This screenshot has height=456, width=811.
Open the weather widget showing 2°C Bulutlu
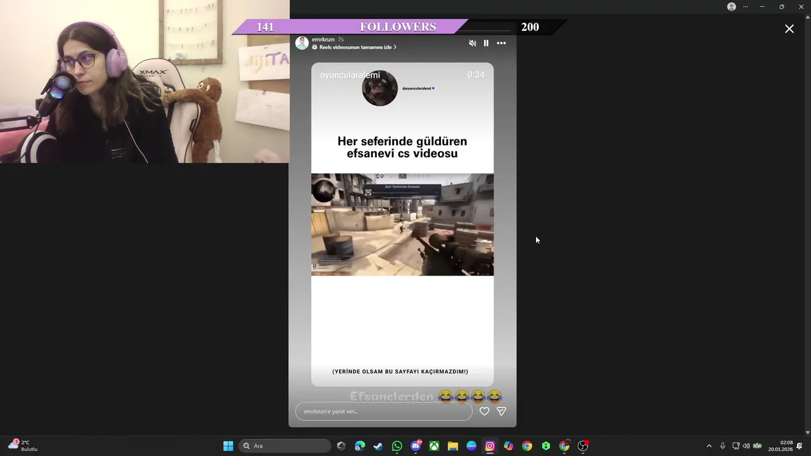tap(23, 445)
